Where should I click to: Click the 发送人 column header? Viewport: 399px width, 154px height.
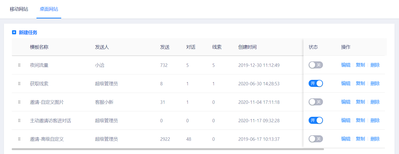[x=102, y=47]
